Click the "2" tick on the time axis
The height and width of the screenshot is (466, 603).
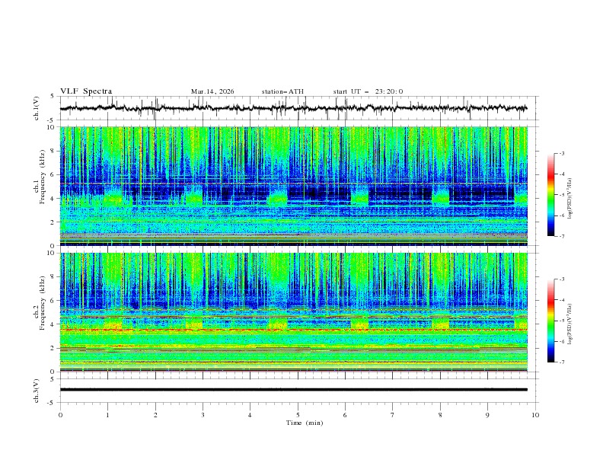155,415
